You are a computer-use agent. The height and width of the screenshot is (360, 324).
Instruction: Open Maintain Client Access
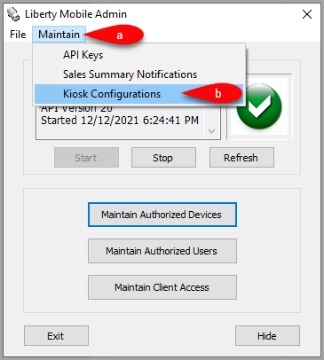[x=162, y=287]
